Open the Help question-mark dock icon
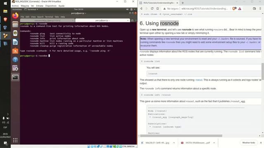Screen dimensions: 264x148 (15, 60)
